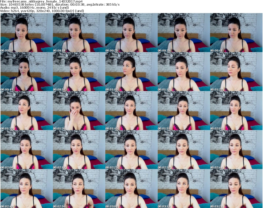Pick the frame stamped 00:01:30
Image resolution: width=263 pixels, height=208 pixels.
[26, 111]
